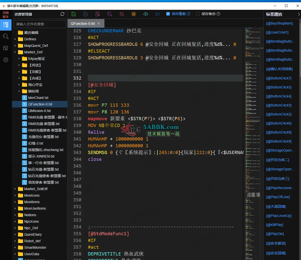
Task: Click the red replace/swap toolbar icon
Action: click(122, 14)
